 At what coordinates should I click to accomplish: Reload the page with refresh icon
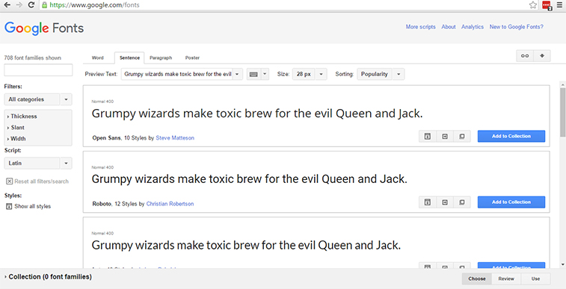pyautogui.click(x=31, y=4)
